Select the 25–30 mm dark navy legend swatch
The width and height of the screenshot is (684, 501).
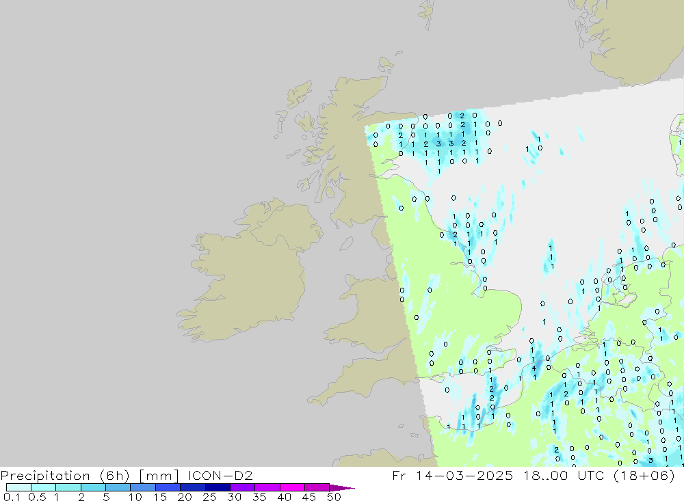[x=218, y=487]
